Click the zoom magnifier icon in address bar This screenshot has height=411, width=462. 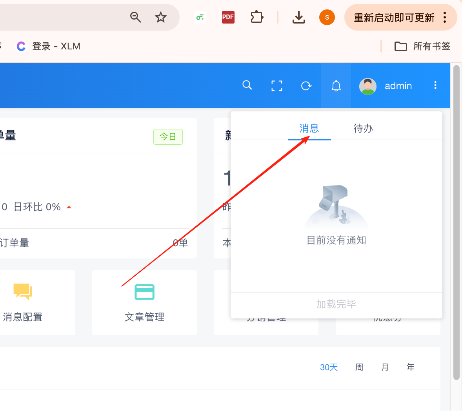(136, 17)
